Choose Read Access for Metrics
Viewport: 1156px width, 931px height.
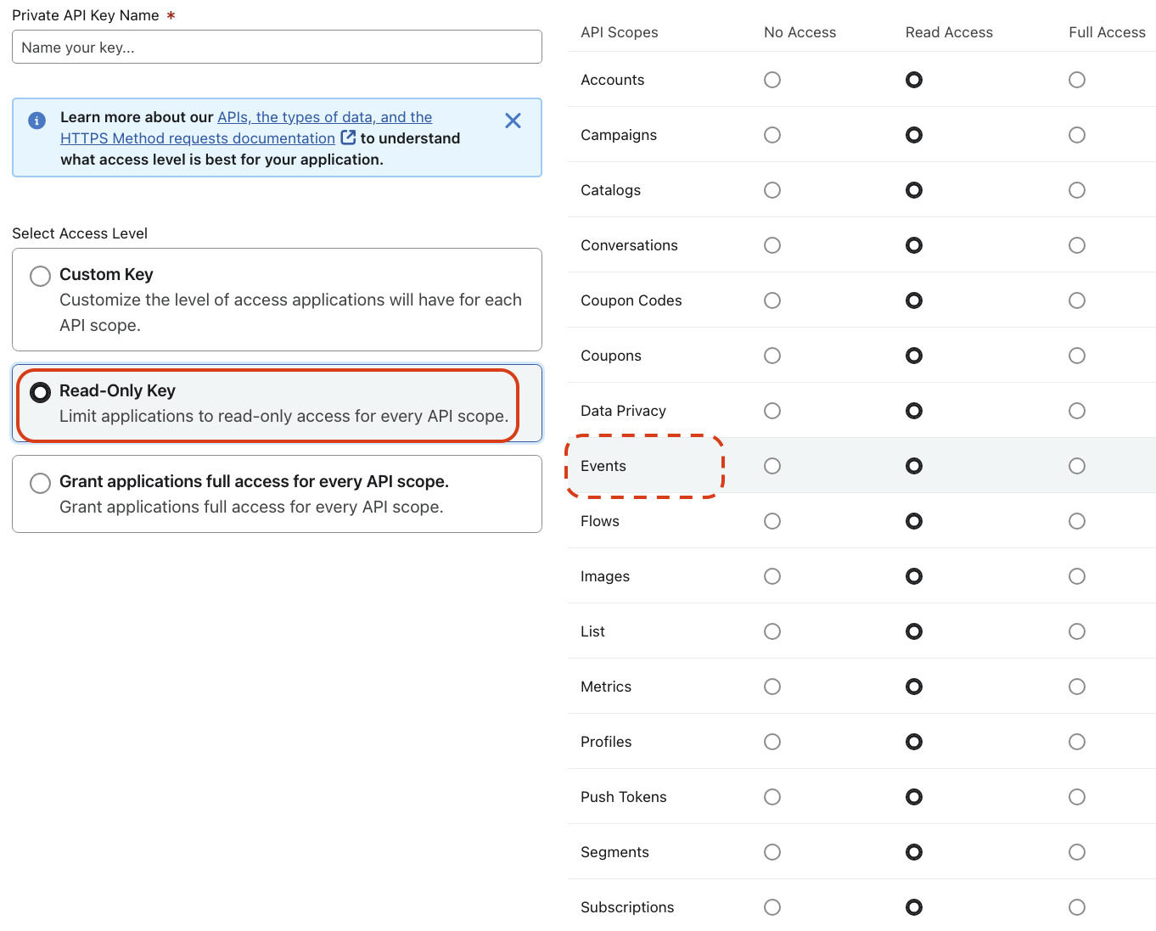click(914, 687)
